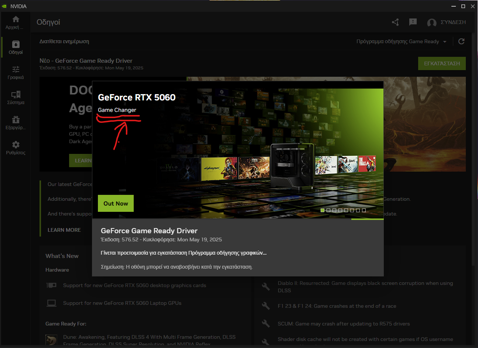Screen dimensions: 478x348
Task: Click the laptop icon beside Laptop GPUs
Action: (51, 303)
